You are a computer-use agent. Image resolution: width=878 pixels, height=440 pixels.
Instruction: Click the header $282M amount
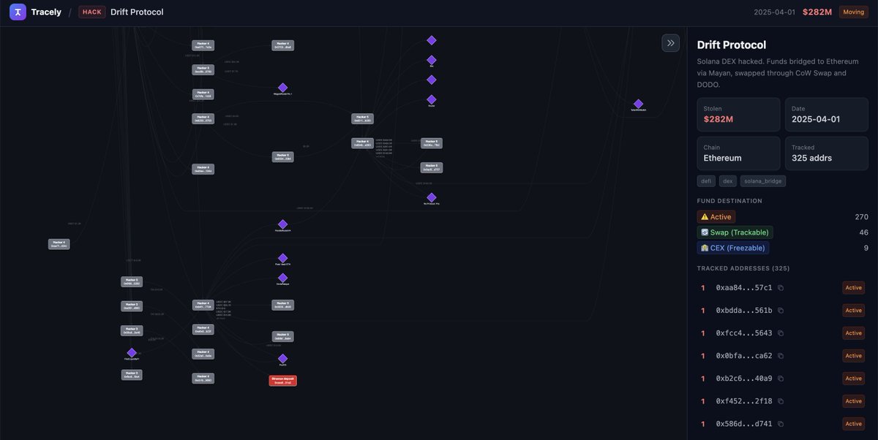(817, 12)
